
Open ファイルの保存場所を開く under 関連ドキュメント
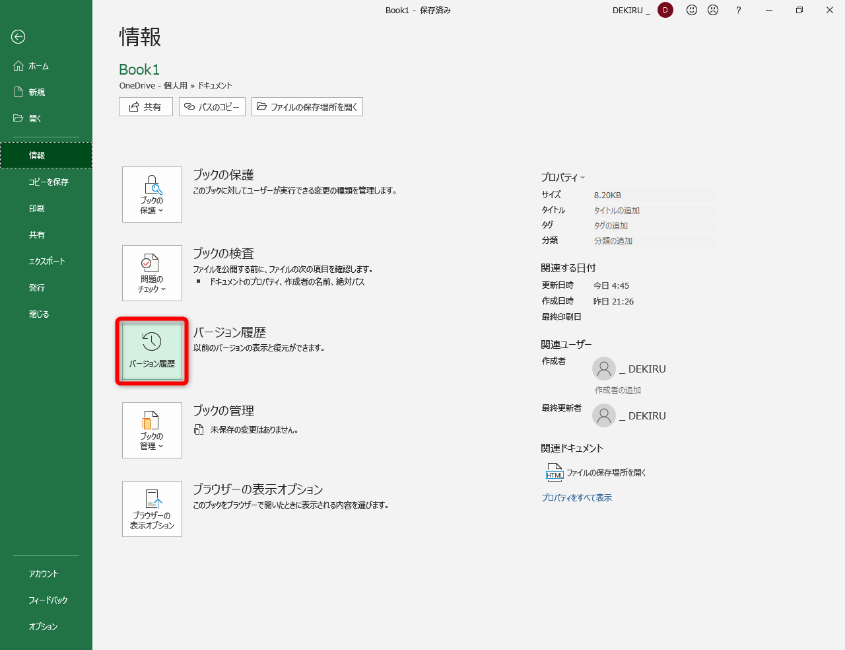coord(596,472)
